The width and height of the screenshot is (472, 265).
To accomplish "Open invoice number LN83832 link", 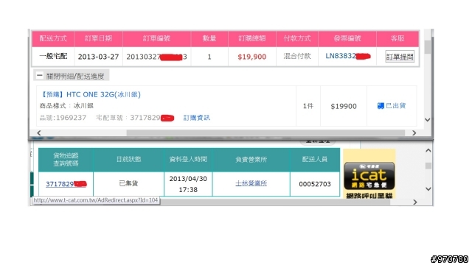I will coord(347,56).
